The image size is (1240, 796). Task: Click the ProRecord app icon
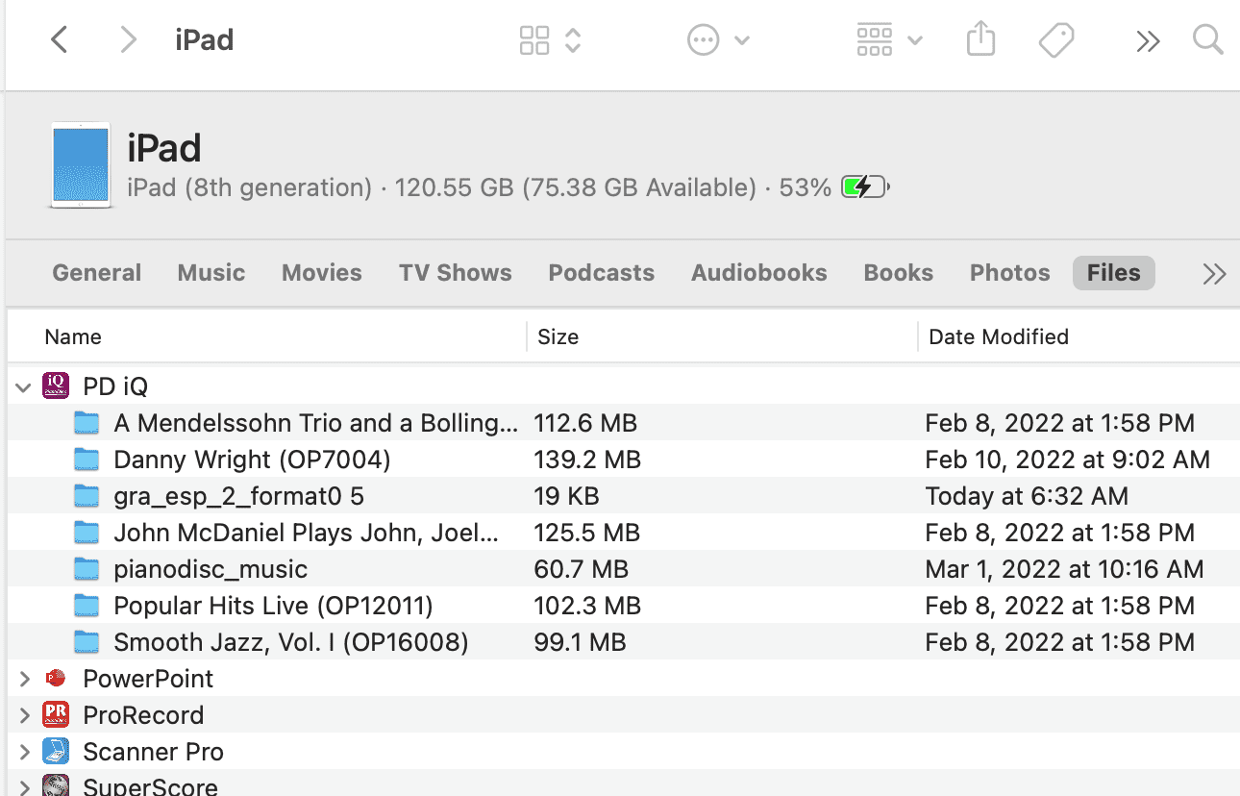(x=56, y=715)
